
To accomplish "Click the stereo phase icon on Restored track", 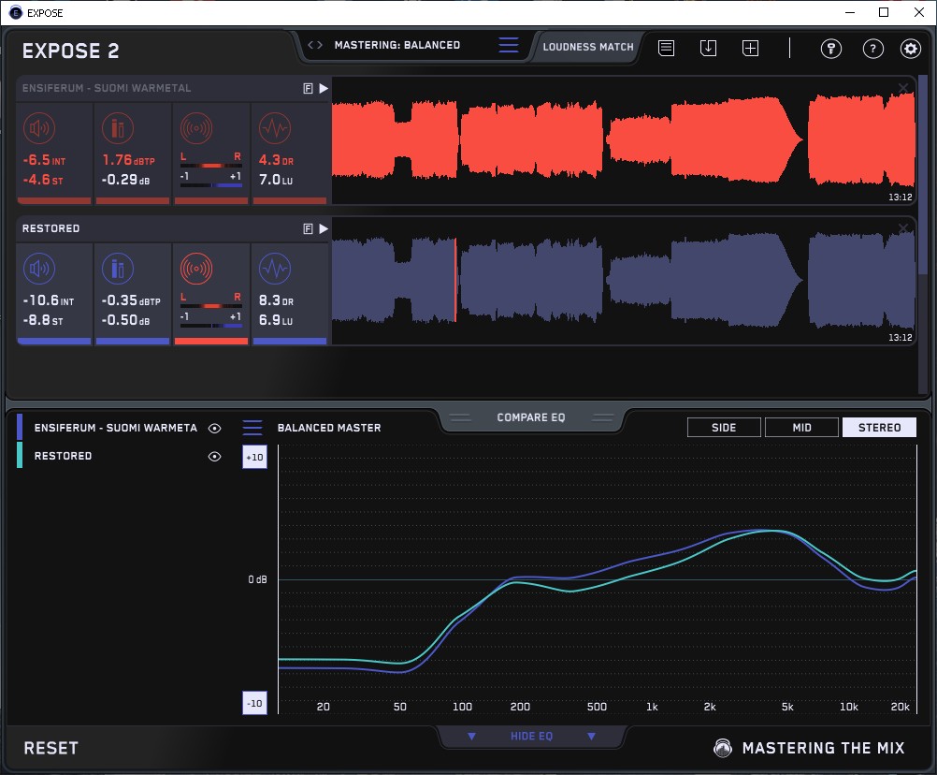I will pos(196,270).
